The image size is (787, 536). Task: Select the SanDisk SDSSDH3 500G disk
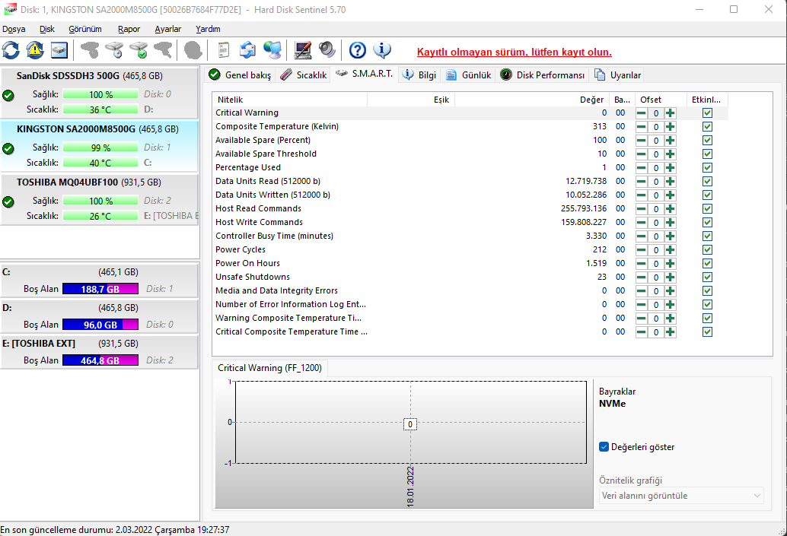90,76
